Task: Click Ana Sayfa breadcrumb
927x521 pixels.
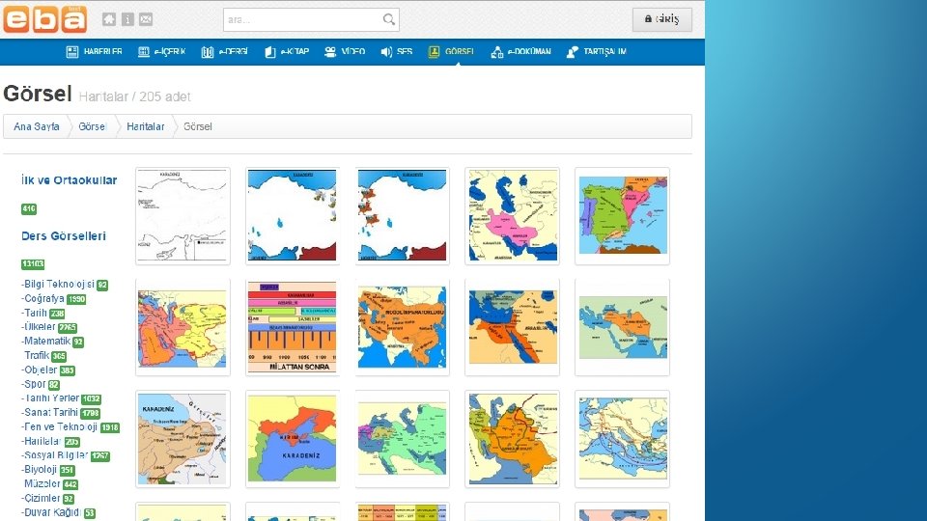Action: (x=37, y=126)
